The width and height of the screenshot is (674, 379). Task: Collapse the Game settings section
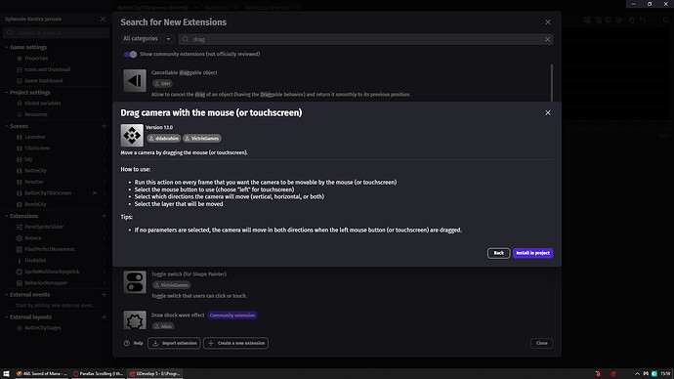7,47
